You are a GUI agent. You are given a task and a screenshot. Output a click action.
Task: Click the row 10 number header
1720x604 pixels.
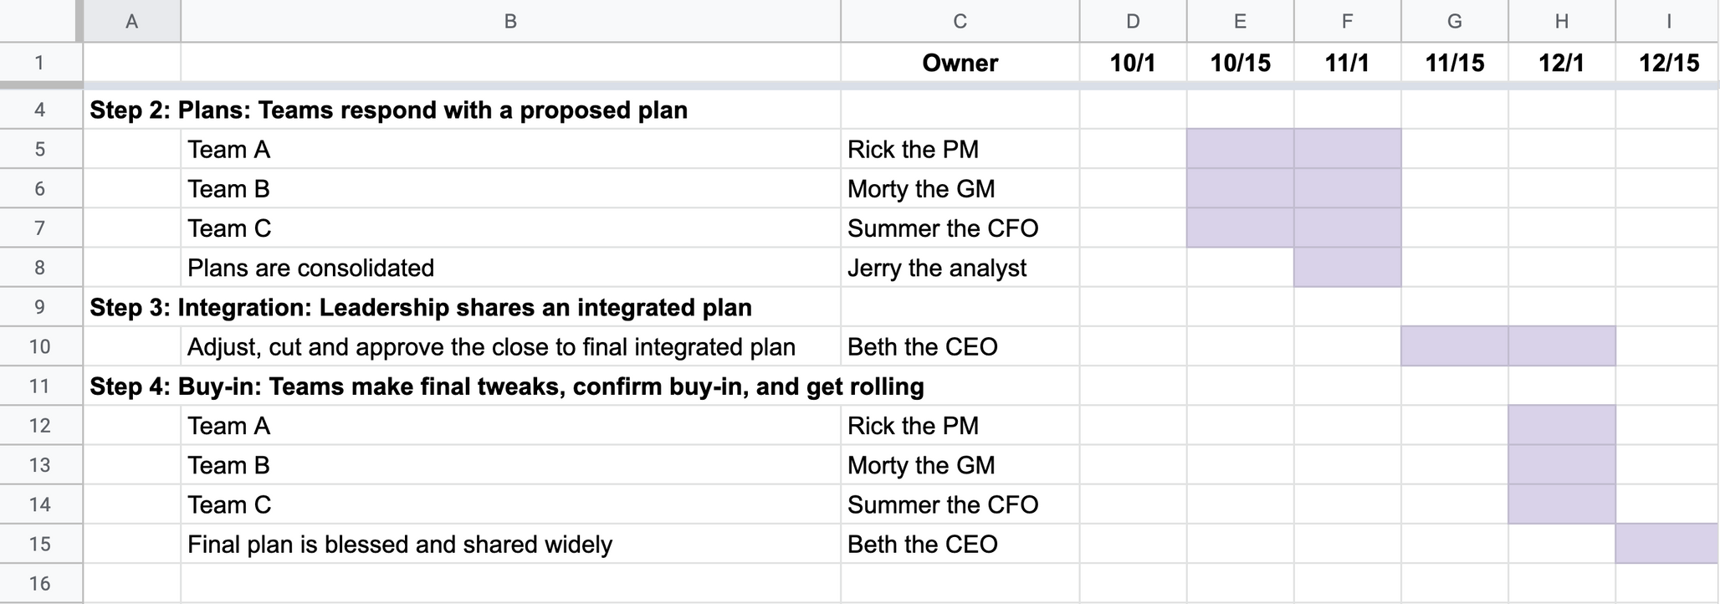pos(40,346)
